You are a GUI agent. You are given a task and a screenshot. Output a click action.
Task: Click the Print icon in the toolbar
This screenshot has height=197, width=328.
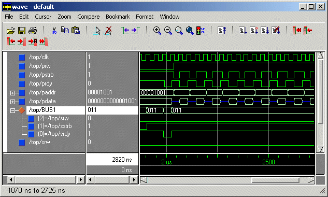33,31
